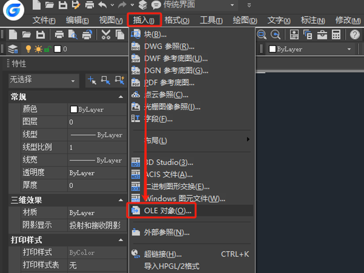
Task: Open the 无选择 selection dropdown
Action: click(43, 81)
